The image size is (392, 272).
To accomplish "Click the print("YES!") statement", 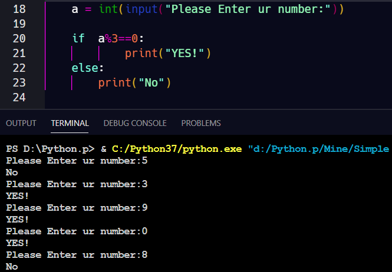I will [x=167, y=54].
